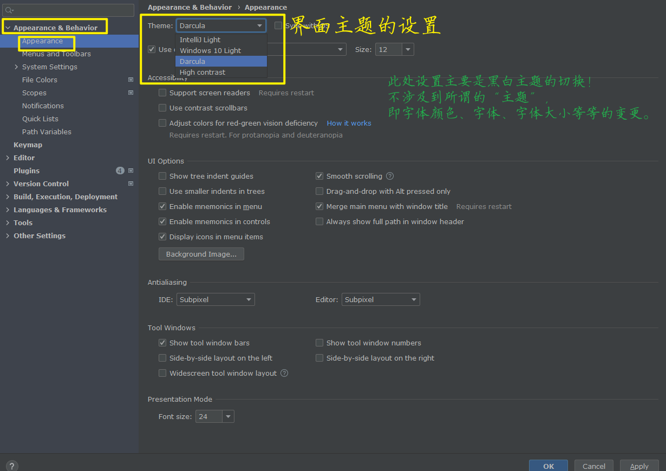Click the Plugins update count badge
Viewport: 666px width, 471px height.
click(x=120, y=171)
